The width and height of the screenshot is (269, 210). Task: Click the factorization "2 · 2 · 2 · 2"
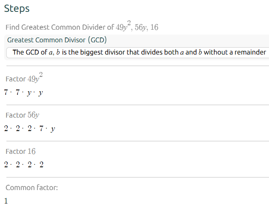(x=24, y=165)
